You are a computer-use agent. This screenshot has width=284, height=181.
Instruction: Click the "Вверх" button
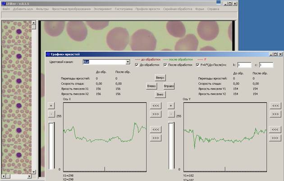coord(160,78)
